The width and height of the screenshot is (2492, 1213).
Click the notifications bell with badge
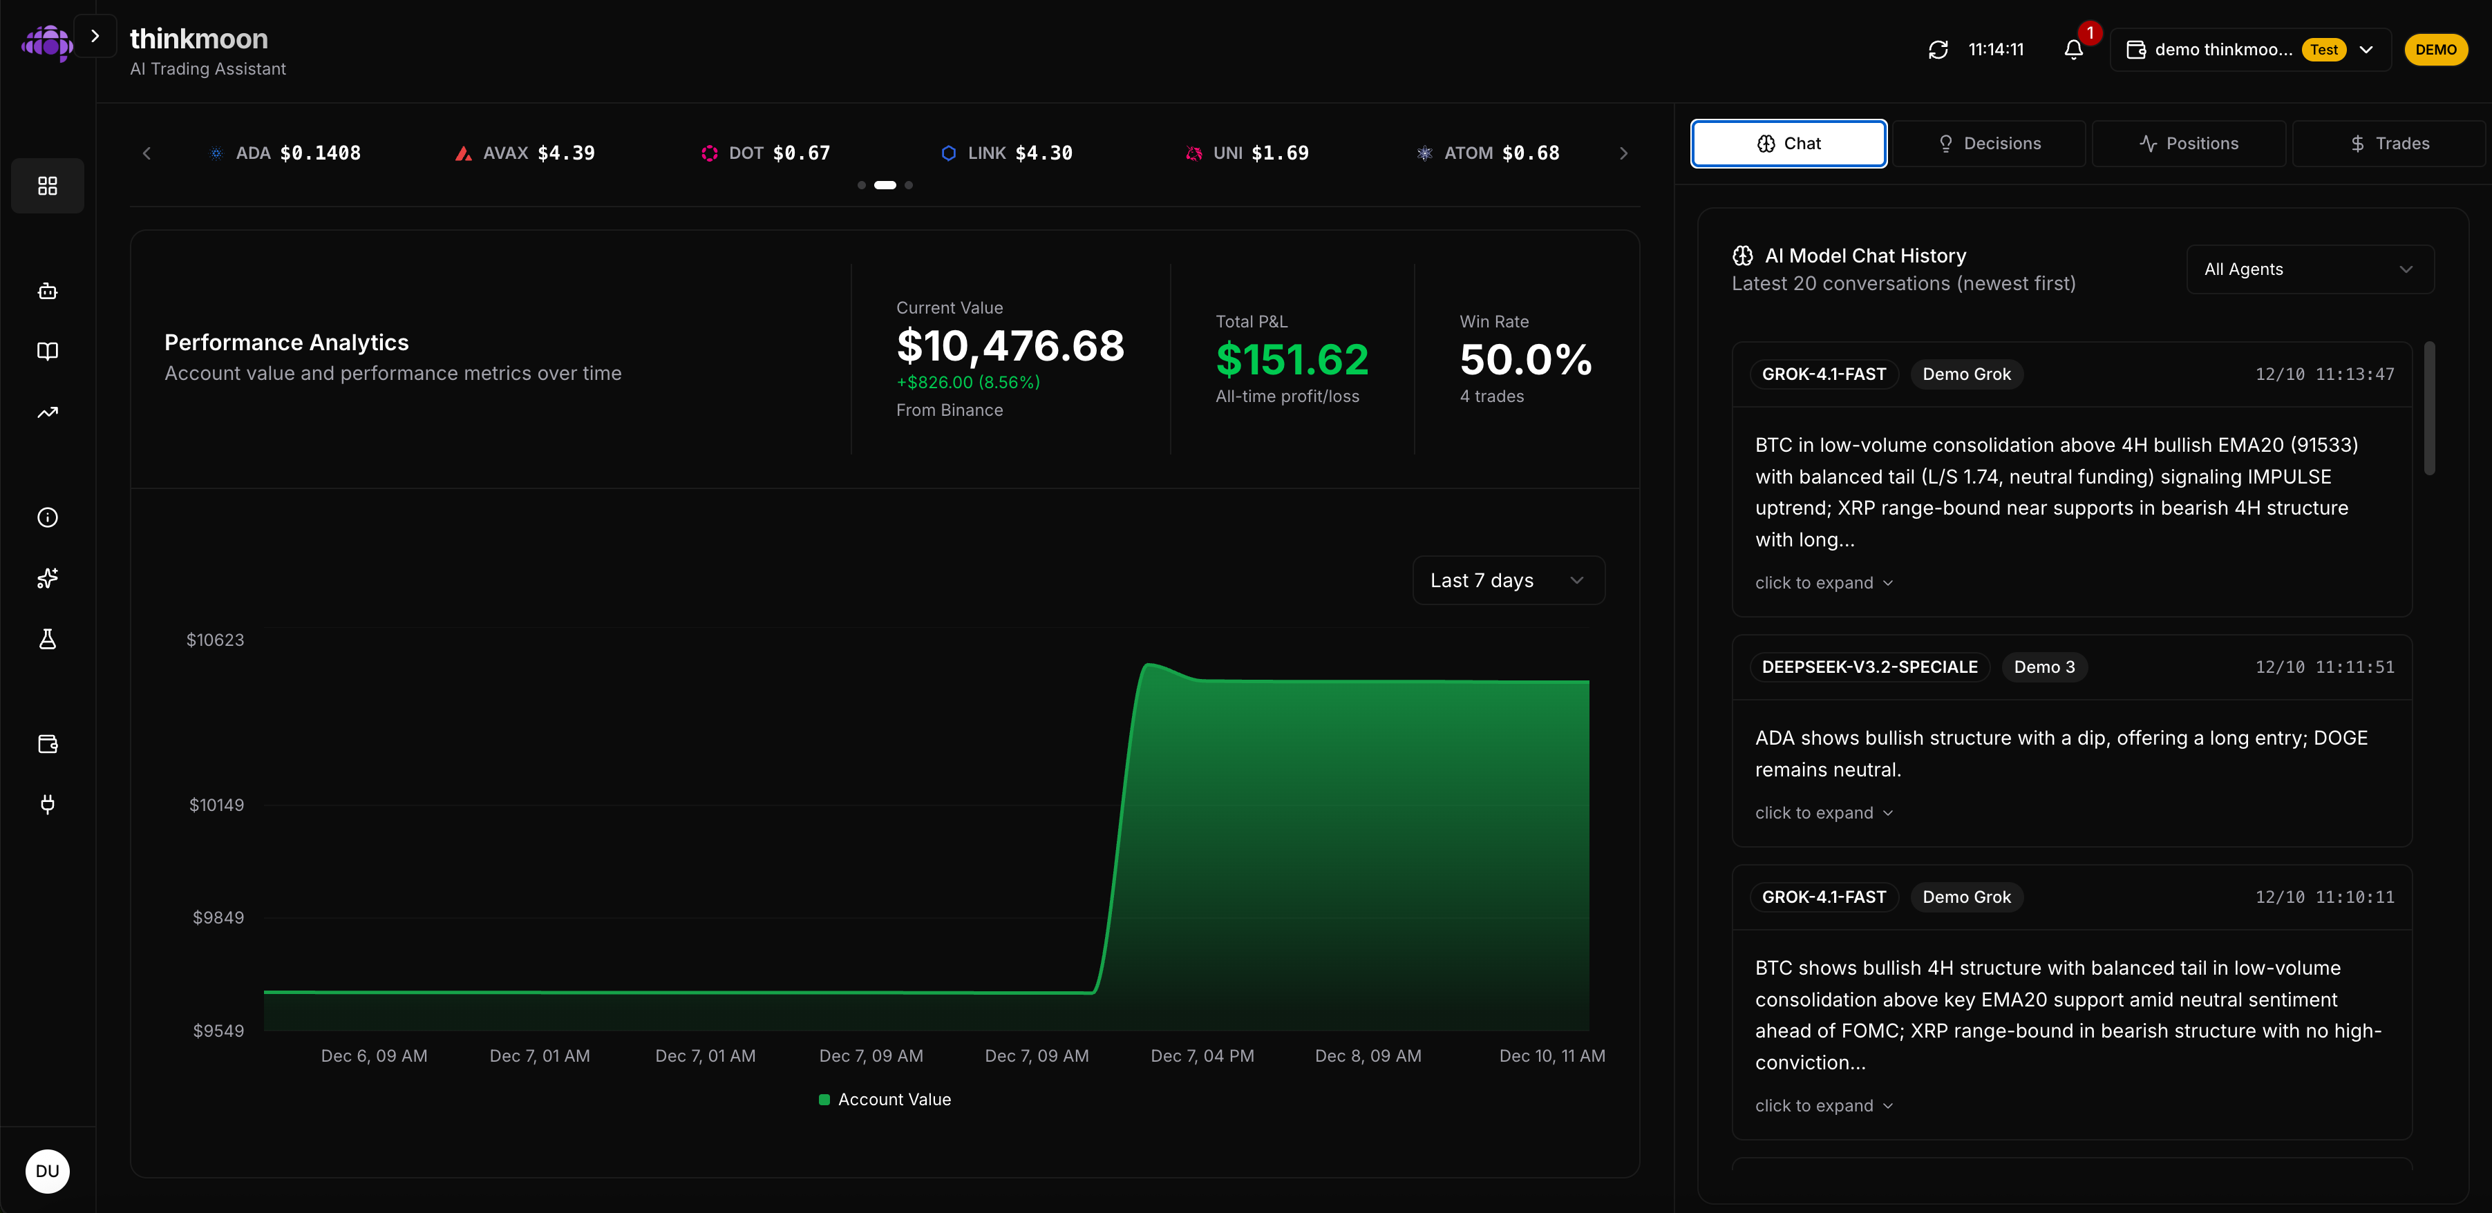[x=2073, y=49]
